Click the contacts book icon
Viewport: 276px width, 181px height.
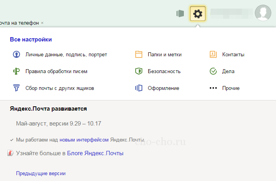pos(213,54)
